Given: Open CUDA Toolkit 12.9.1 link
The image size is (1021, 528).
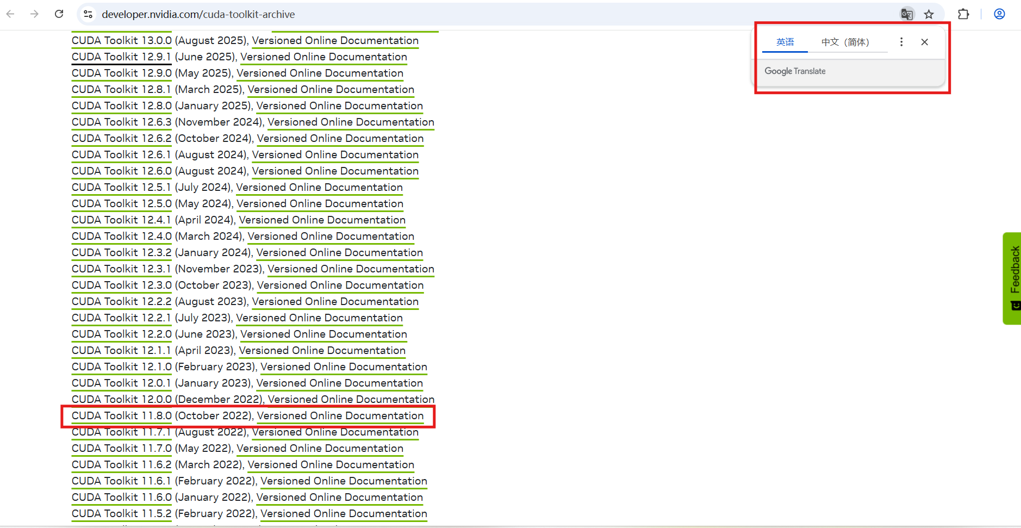Looking at the screenshot, I should (x=122, y=57).
